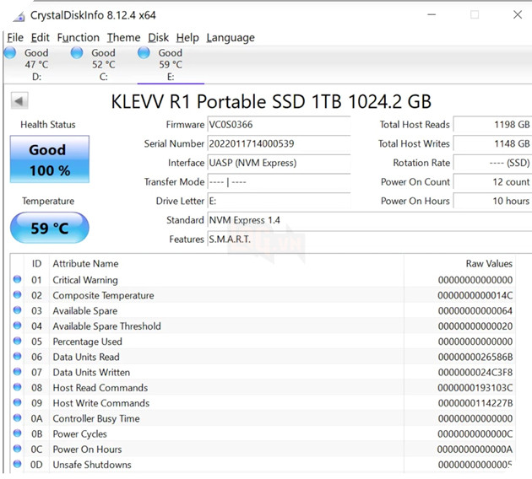Image resolution: width=532 pixels, height=479 pixels.
Task: Click raw value 00000026586B
Action: (475, 357)
